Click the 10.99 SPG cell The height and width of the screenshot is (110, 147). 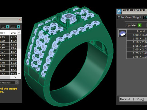pyautogui.click(x=13, y=66)
